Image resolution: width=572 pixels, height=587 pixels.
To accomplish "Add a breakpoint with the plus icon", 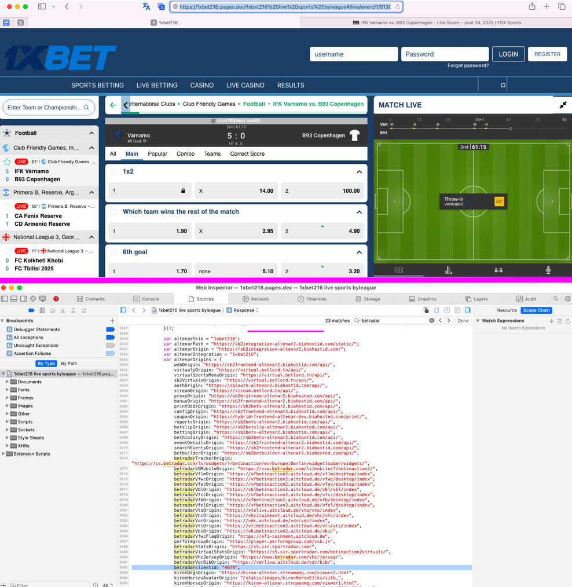I will (112, 321).
